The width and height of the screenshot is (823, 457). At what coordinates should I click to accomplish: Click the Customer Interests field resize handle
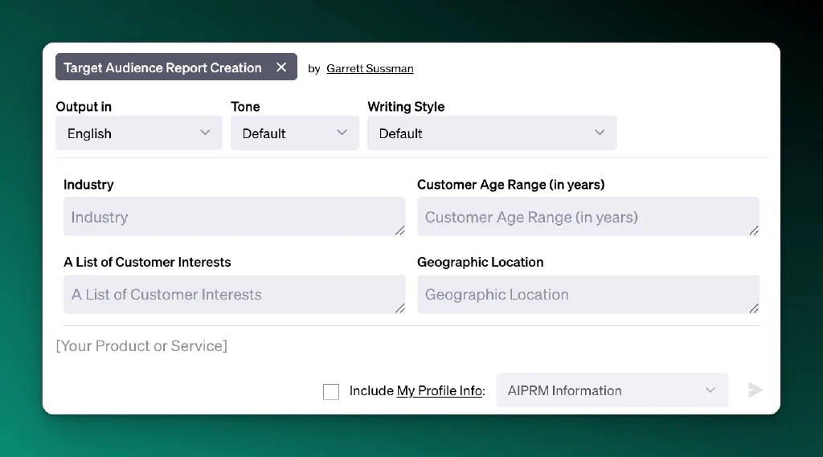point(400,308)
